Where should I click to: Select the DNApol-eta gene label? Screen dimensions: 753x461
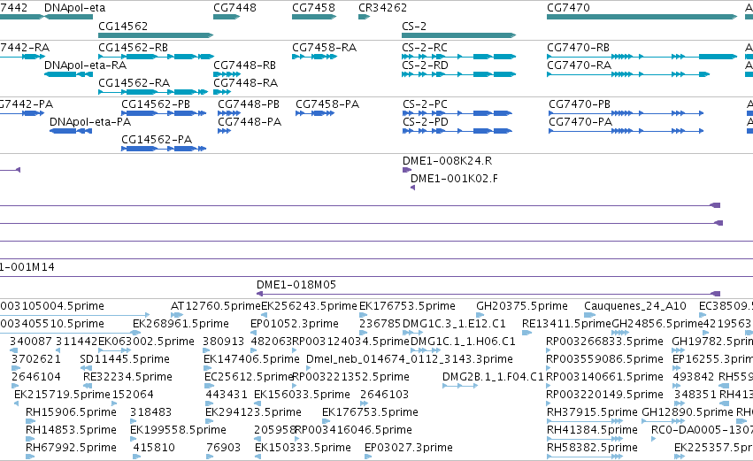(x=75, y=8)
